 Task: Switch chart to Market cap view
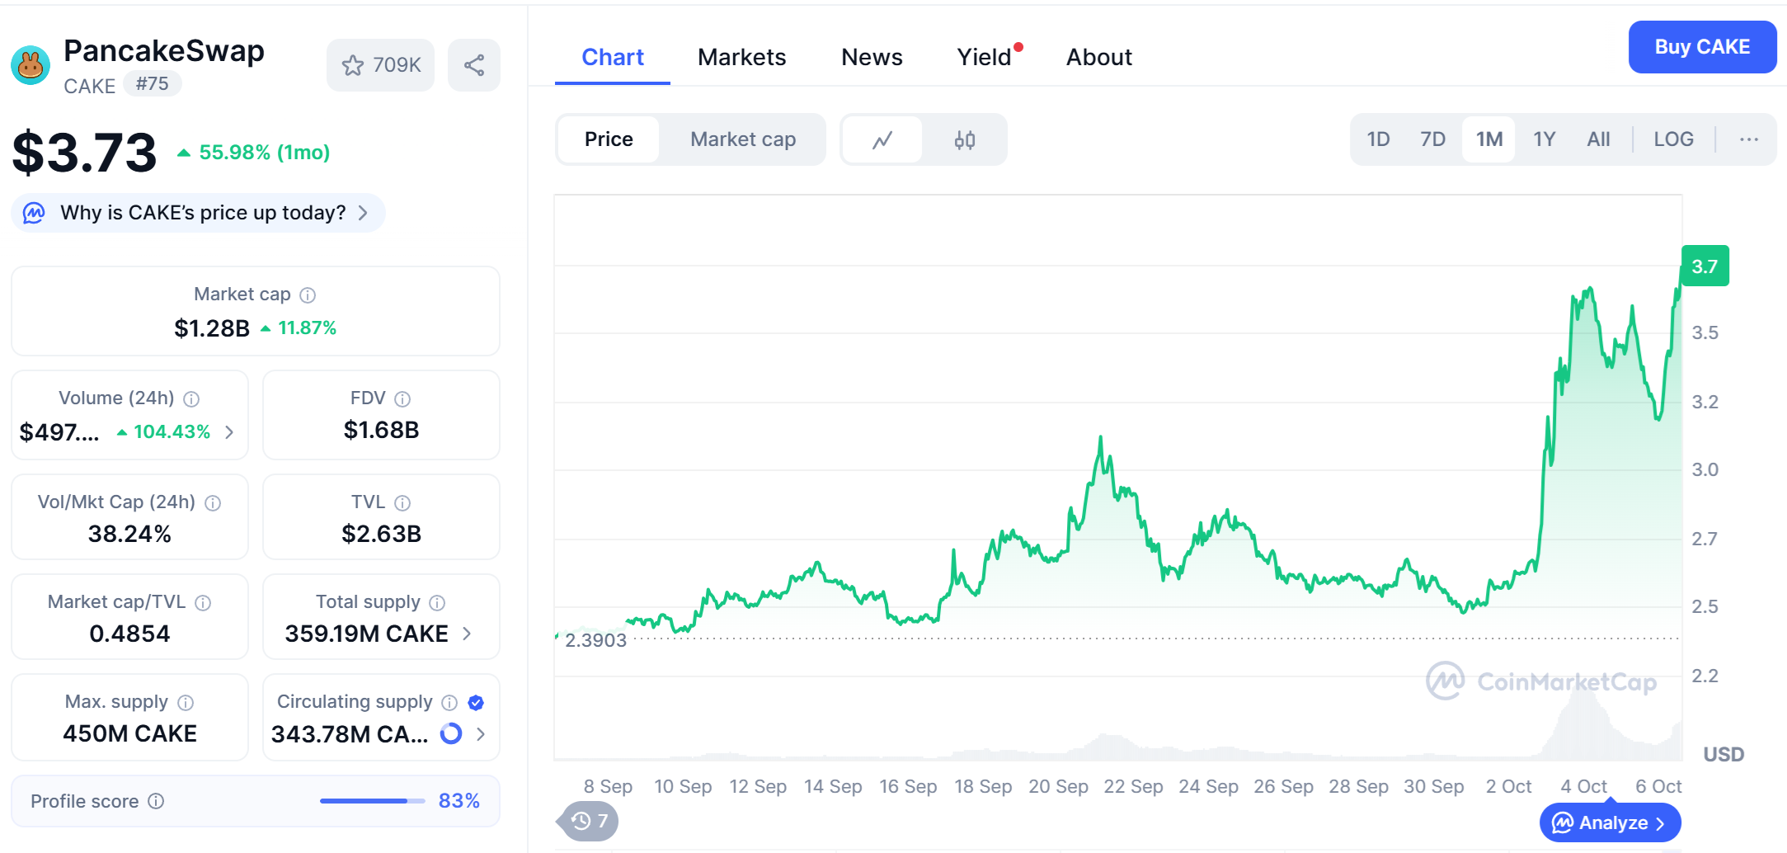coord(742,139)
